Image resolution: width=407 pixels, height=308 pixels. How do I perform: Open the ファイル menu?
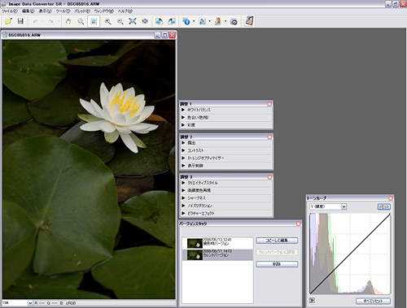pos(10,11)
